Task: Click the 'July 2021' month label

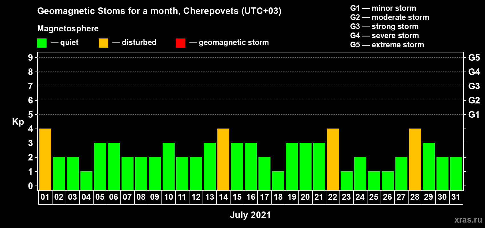Action: click(x=250, y=215)
